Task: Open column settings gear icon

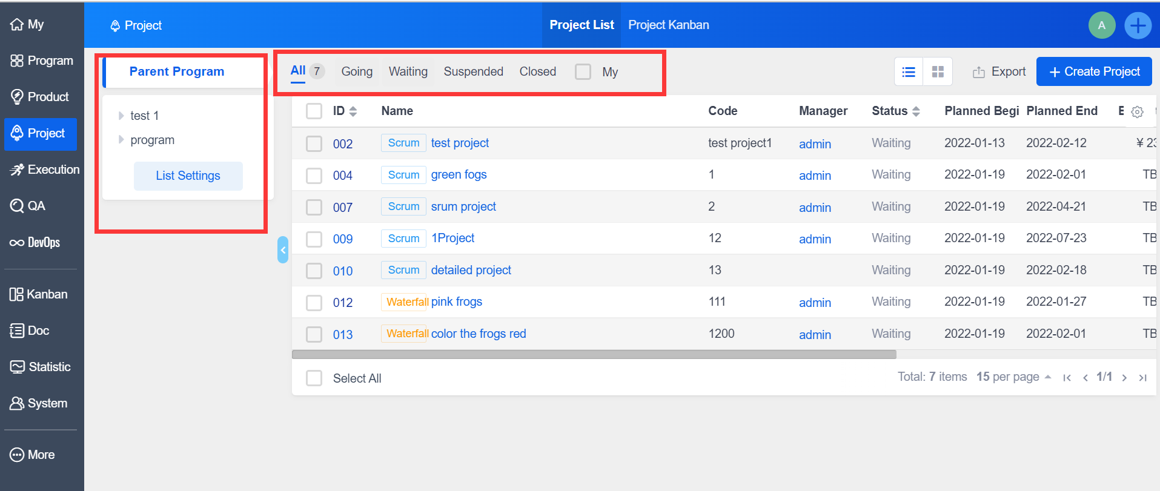Action: click(x=1137, y=112)
